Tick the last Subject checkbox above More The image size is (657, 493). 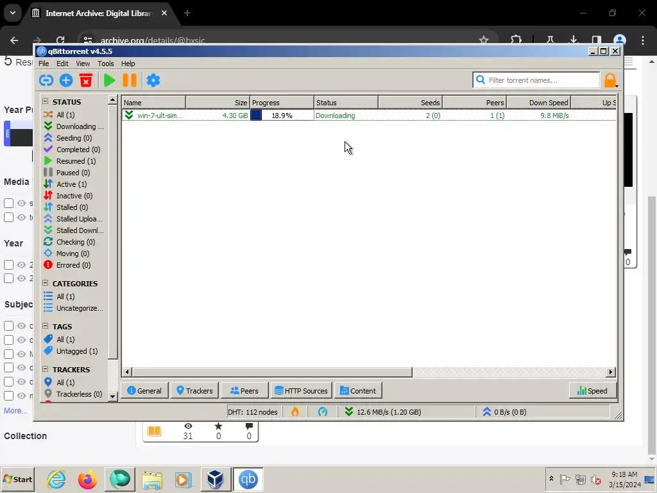click(8, 395)
